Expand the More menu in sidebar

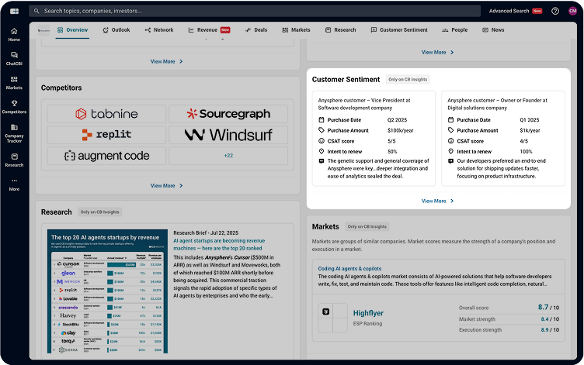[x=14, y=184]
